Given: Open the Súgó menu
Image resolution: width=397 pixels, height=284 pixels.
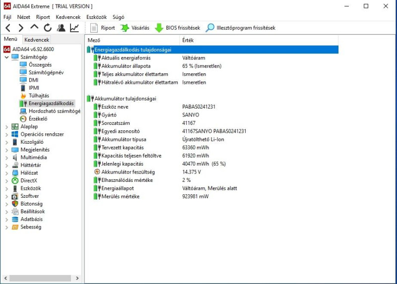Looking at the screenshot, I should click(x=118, y=17).
